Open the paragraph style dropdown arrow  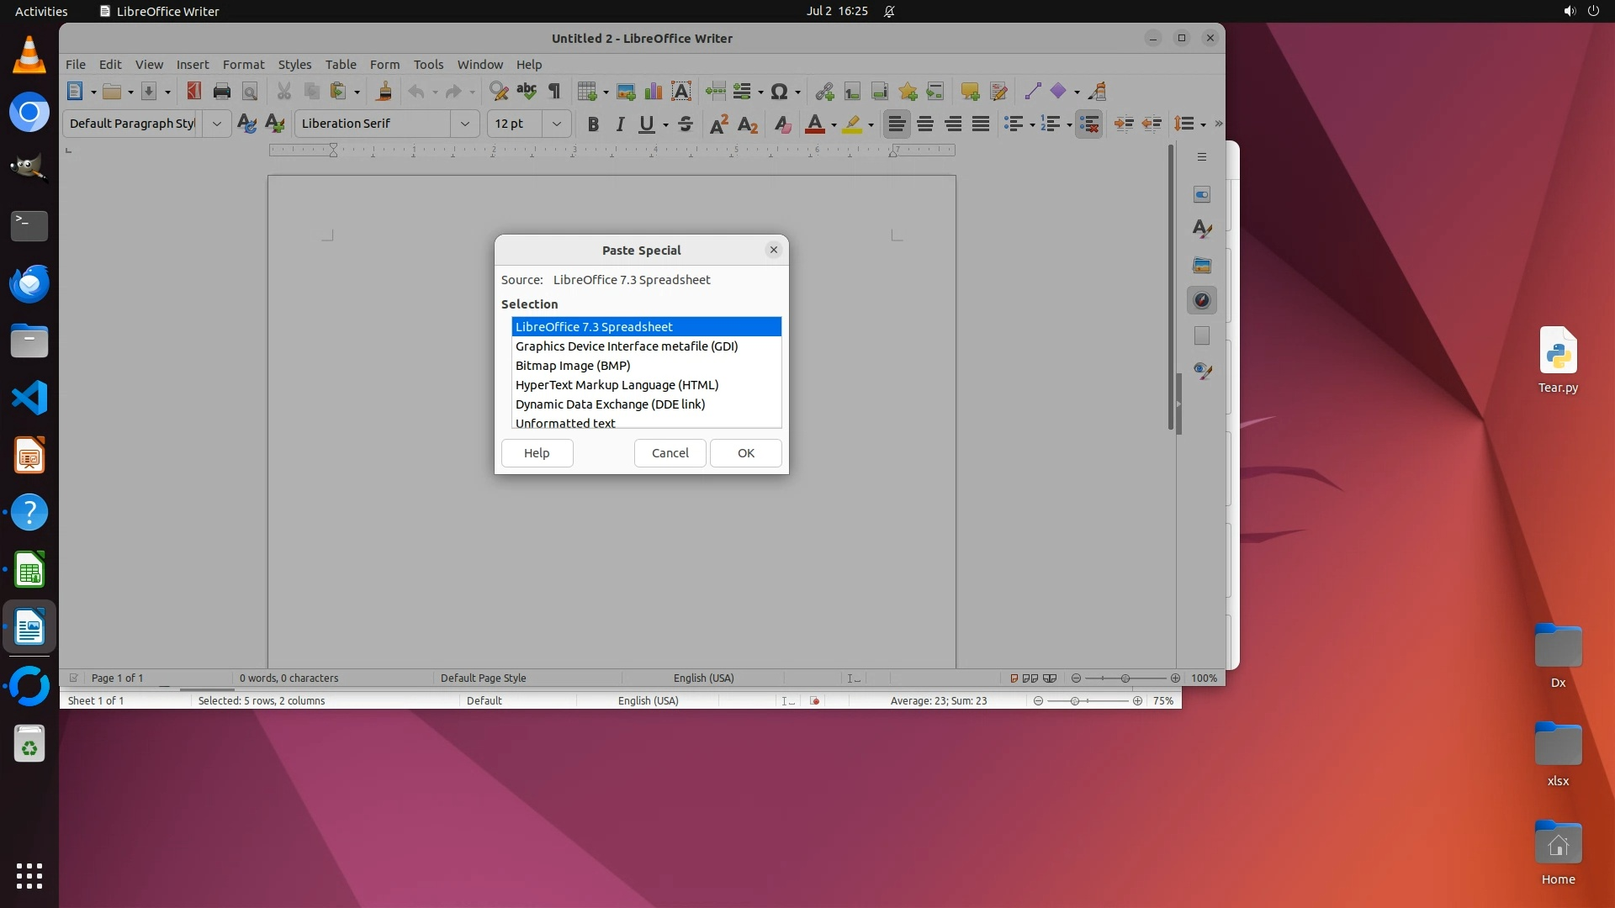[x=217, y=124]
